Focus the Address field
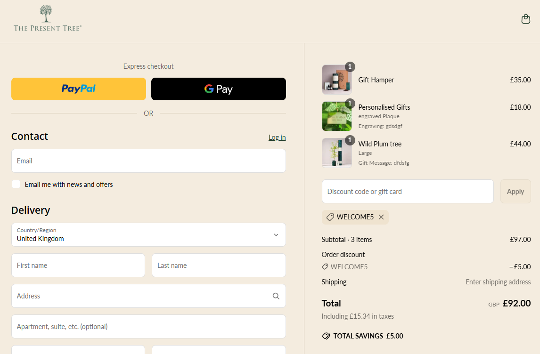This screenshot has width=540, height=354. tap(141, 296)
